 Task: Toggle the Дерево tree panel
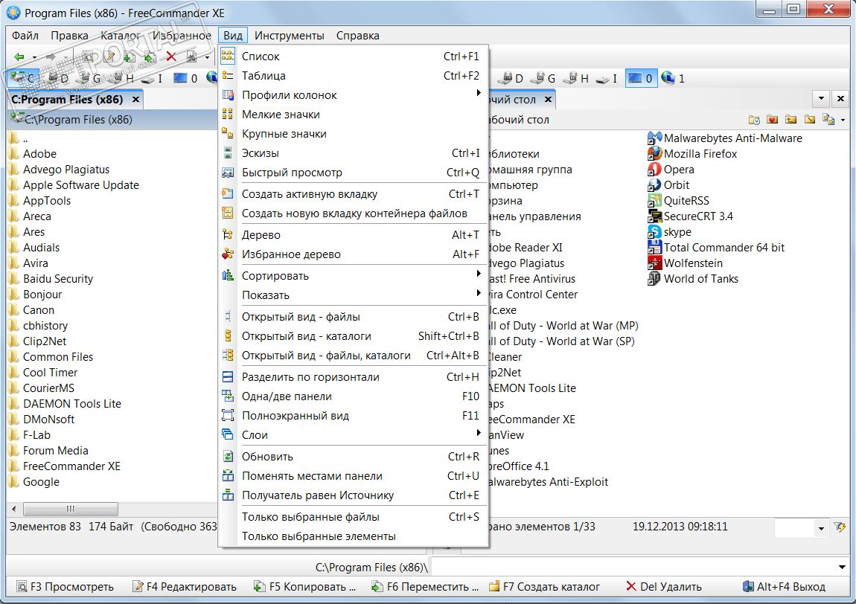353,235
